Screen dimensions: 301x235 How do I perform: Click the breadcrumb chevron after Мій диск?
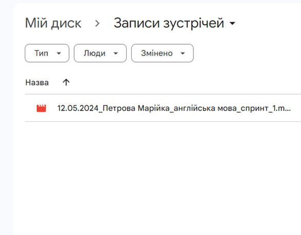pyautogui.click(x=97, y=24)
